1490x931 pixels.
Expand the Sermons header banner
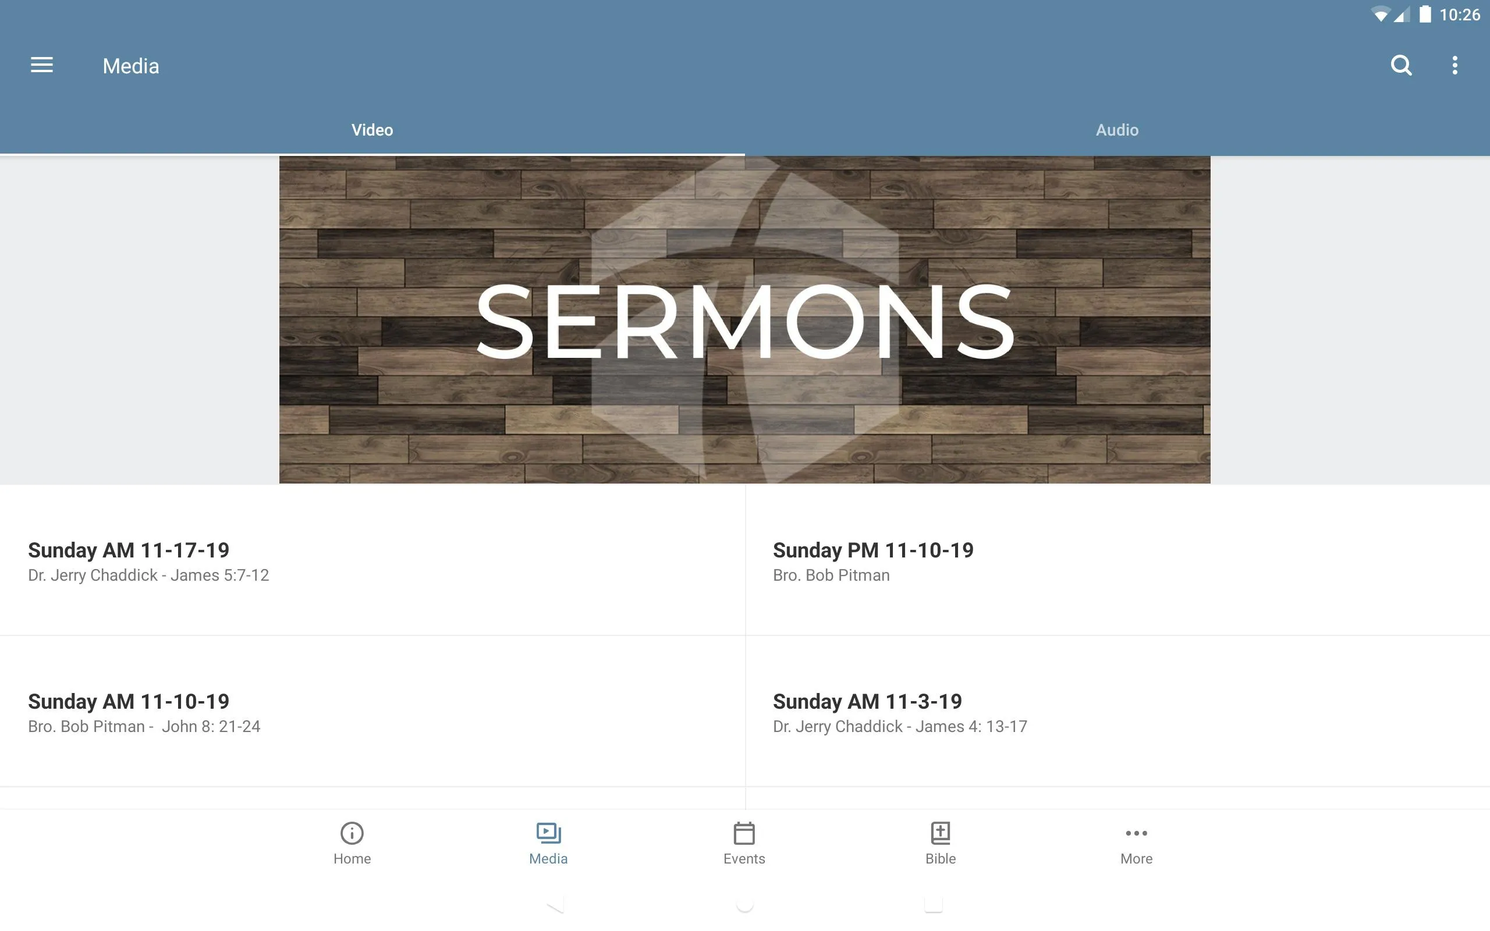click(x=744, y=319)
